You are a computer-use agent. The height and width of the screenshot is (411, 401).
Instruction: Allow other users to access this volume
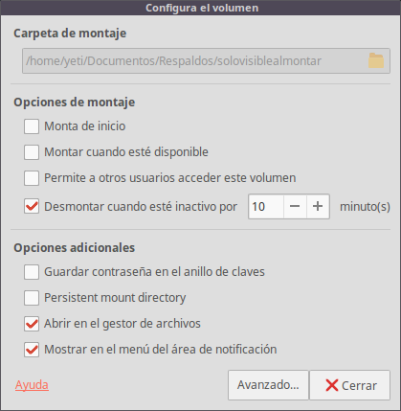[x=32, y=178]
